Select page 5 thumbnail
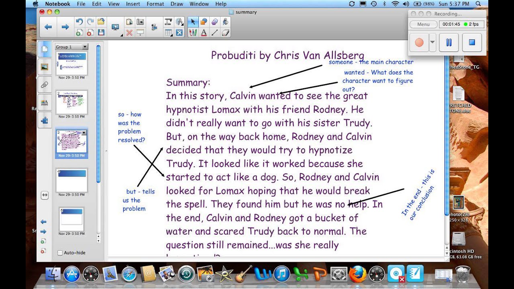 (71, 220)
